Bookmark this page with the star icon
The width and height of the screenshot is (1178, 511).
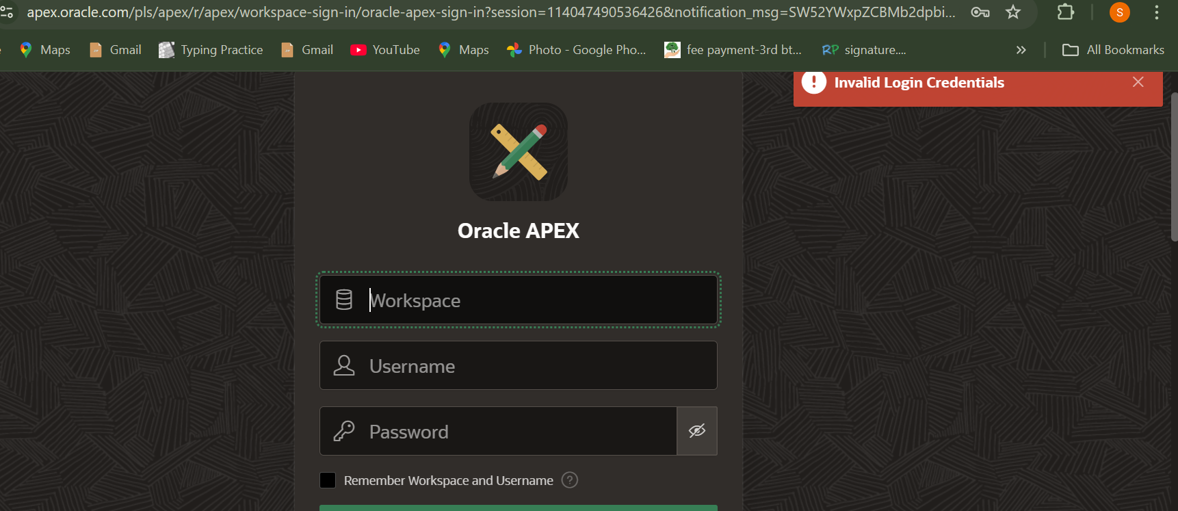1013,12
